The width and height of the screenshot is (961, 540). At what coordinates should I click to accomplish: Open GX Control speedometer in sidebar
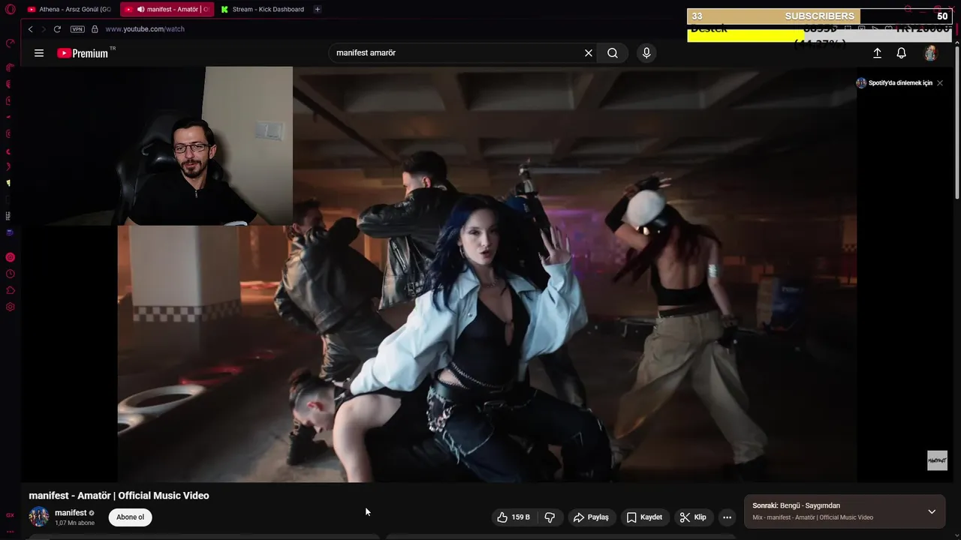(x=10, y=43)
